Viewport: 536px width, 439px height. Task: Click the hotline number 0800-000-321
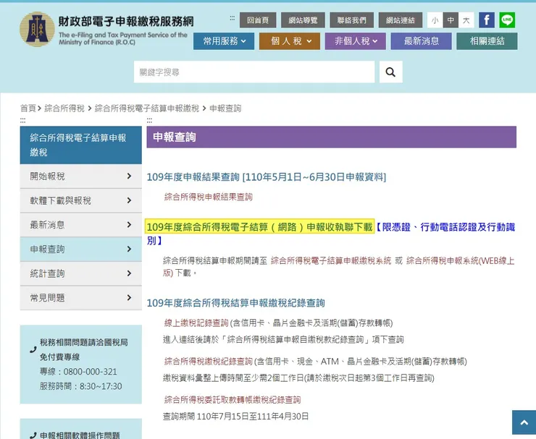coord(91,372)
